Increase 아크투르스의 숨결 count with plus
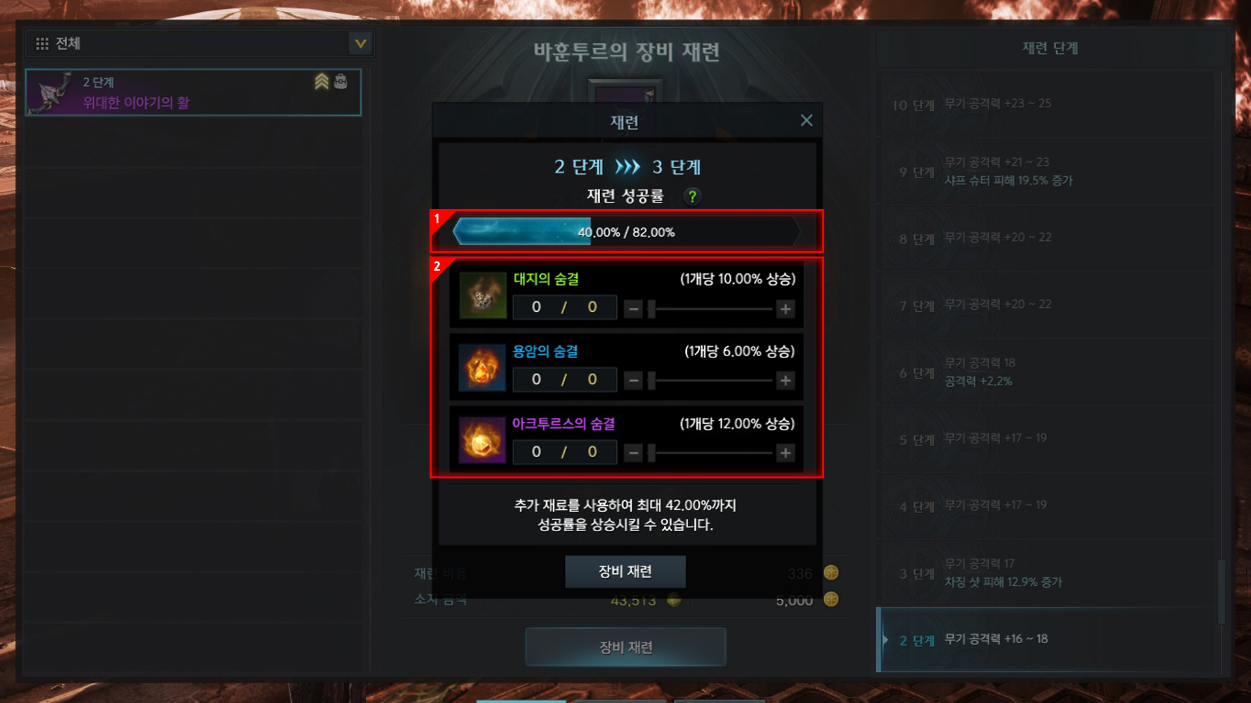The height and width of the screenshot is (703, 1251). (x=786, y=452)
